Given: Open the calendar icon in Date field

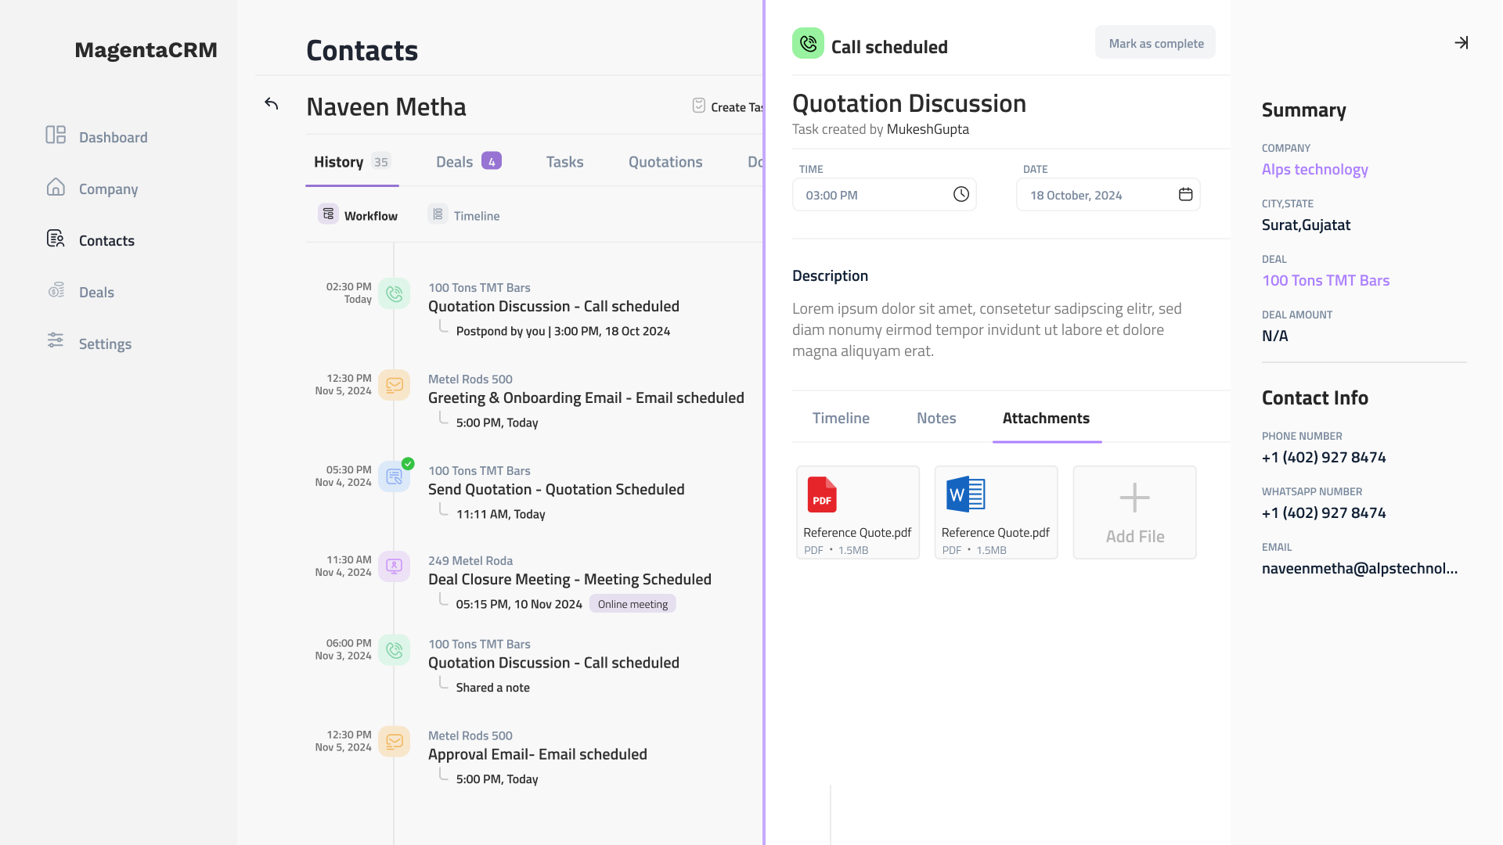Looking at the screenshot, I should point(1185,195).
